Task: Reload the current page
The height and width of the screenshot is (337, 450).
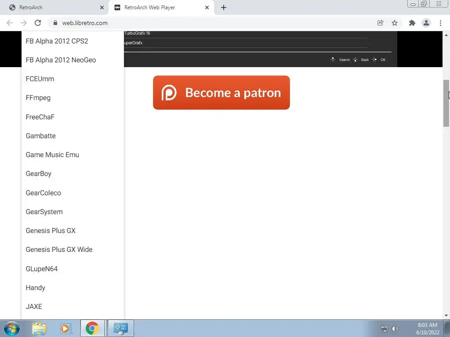Action: click(38, 23)
